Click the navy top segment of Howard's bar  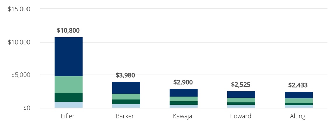pos(241,95)
